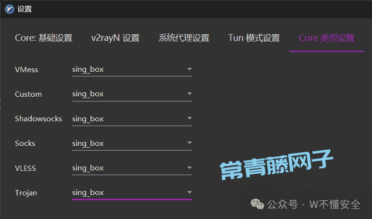Open the Core: 基础设置 tab
The width and height of the screenshot is (372, 219).
(x=44, y=38)
